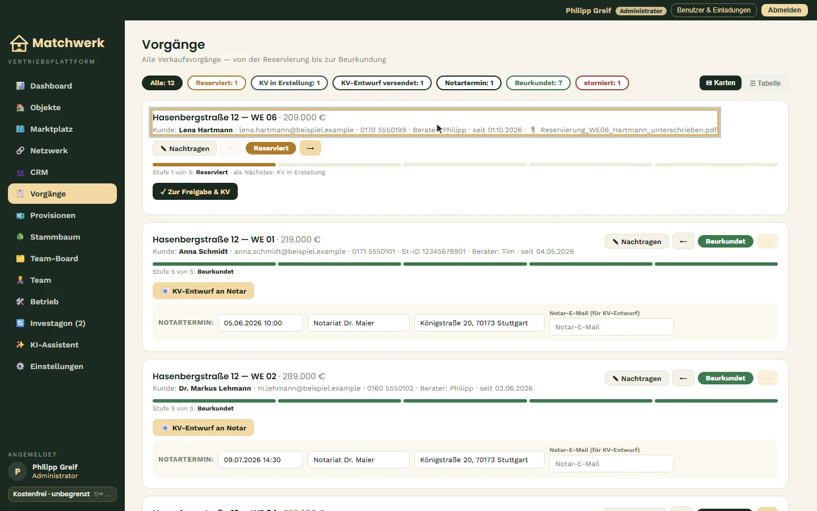Click the Matchwerk house logo icon

(x=19, y=43)
